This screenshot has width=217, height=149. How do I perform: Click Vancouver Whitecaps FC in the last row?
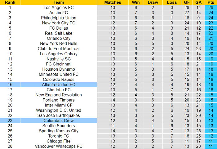pyautogui.click(x=59, y=146)
